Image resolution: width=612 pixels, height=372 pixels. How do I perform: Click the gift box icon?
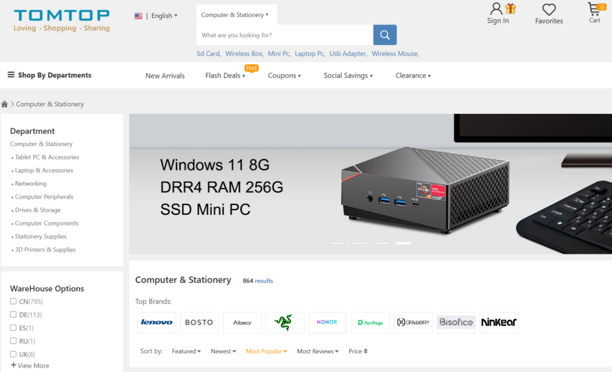(511, 8)
